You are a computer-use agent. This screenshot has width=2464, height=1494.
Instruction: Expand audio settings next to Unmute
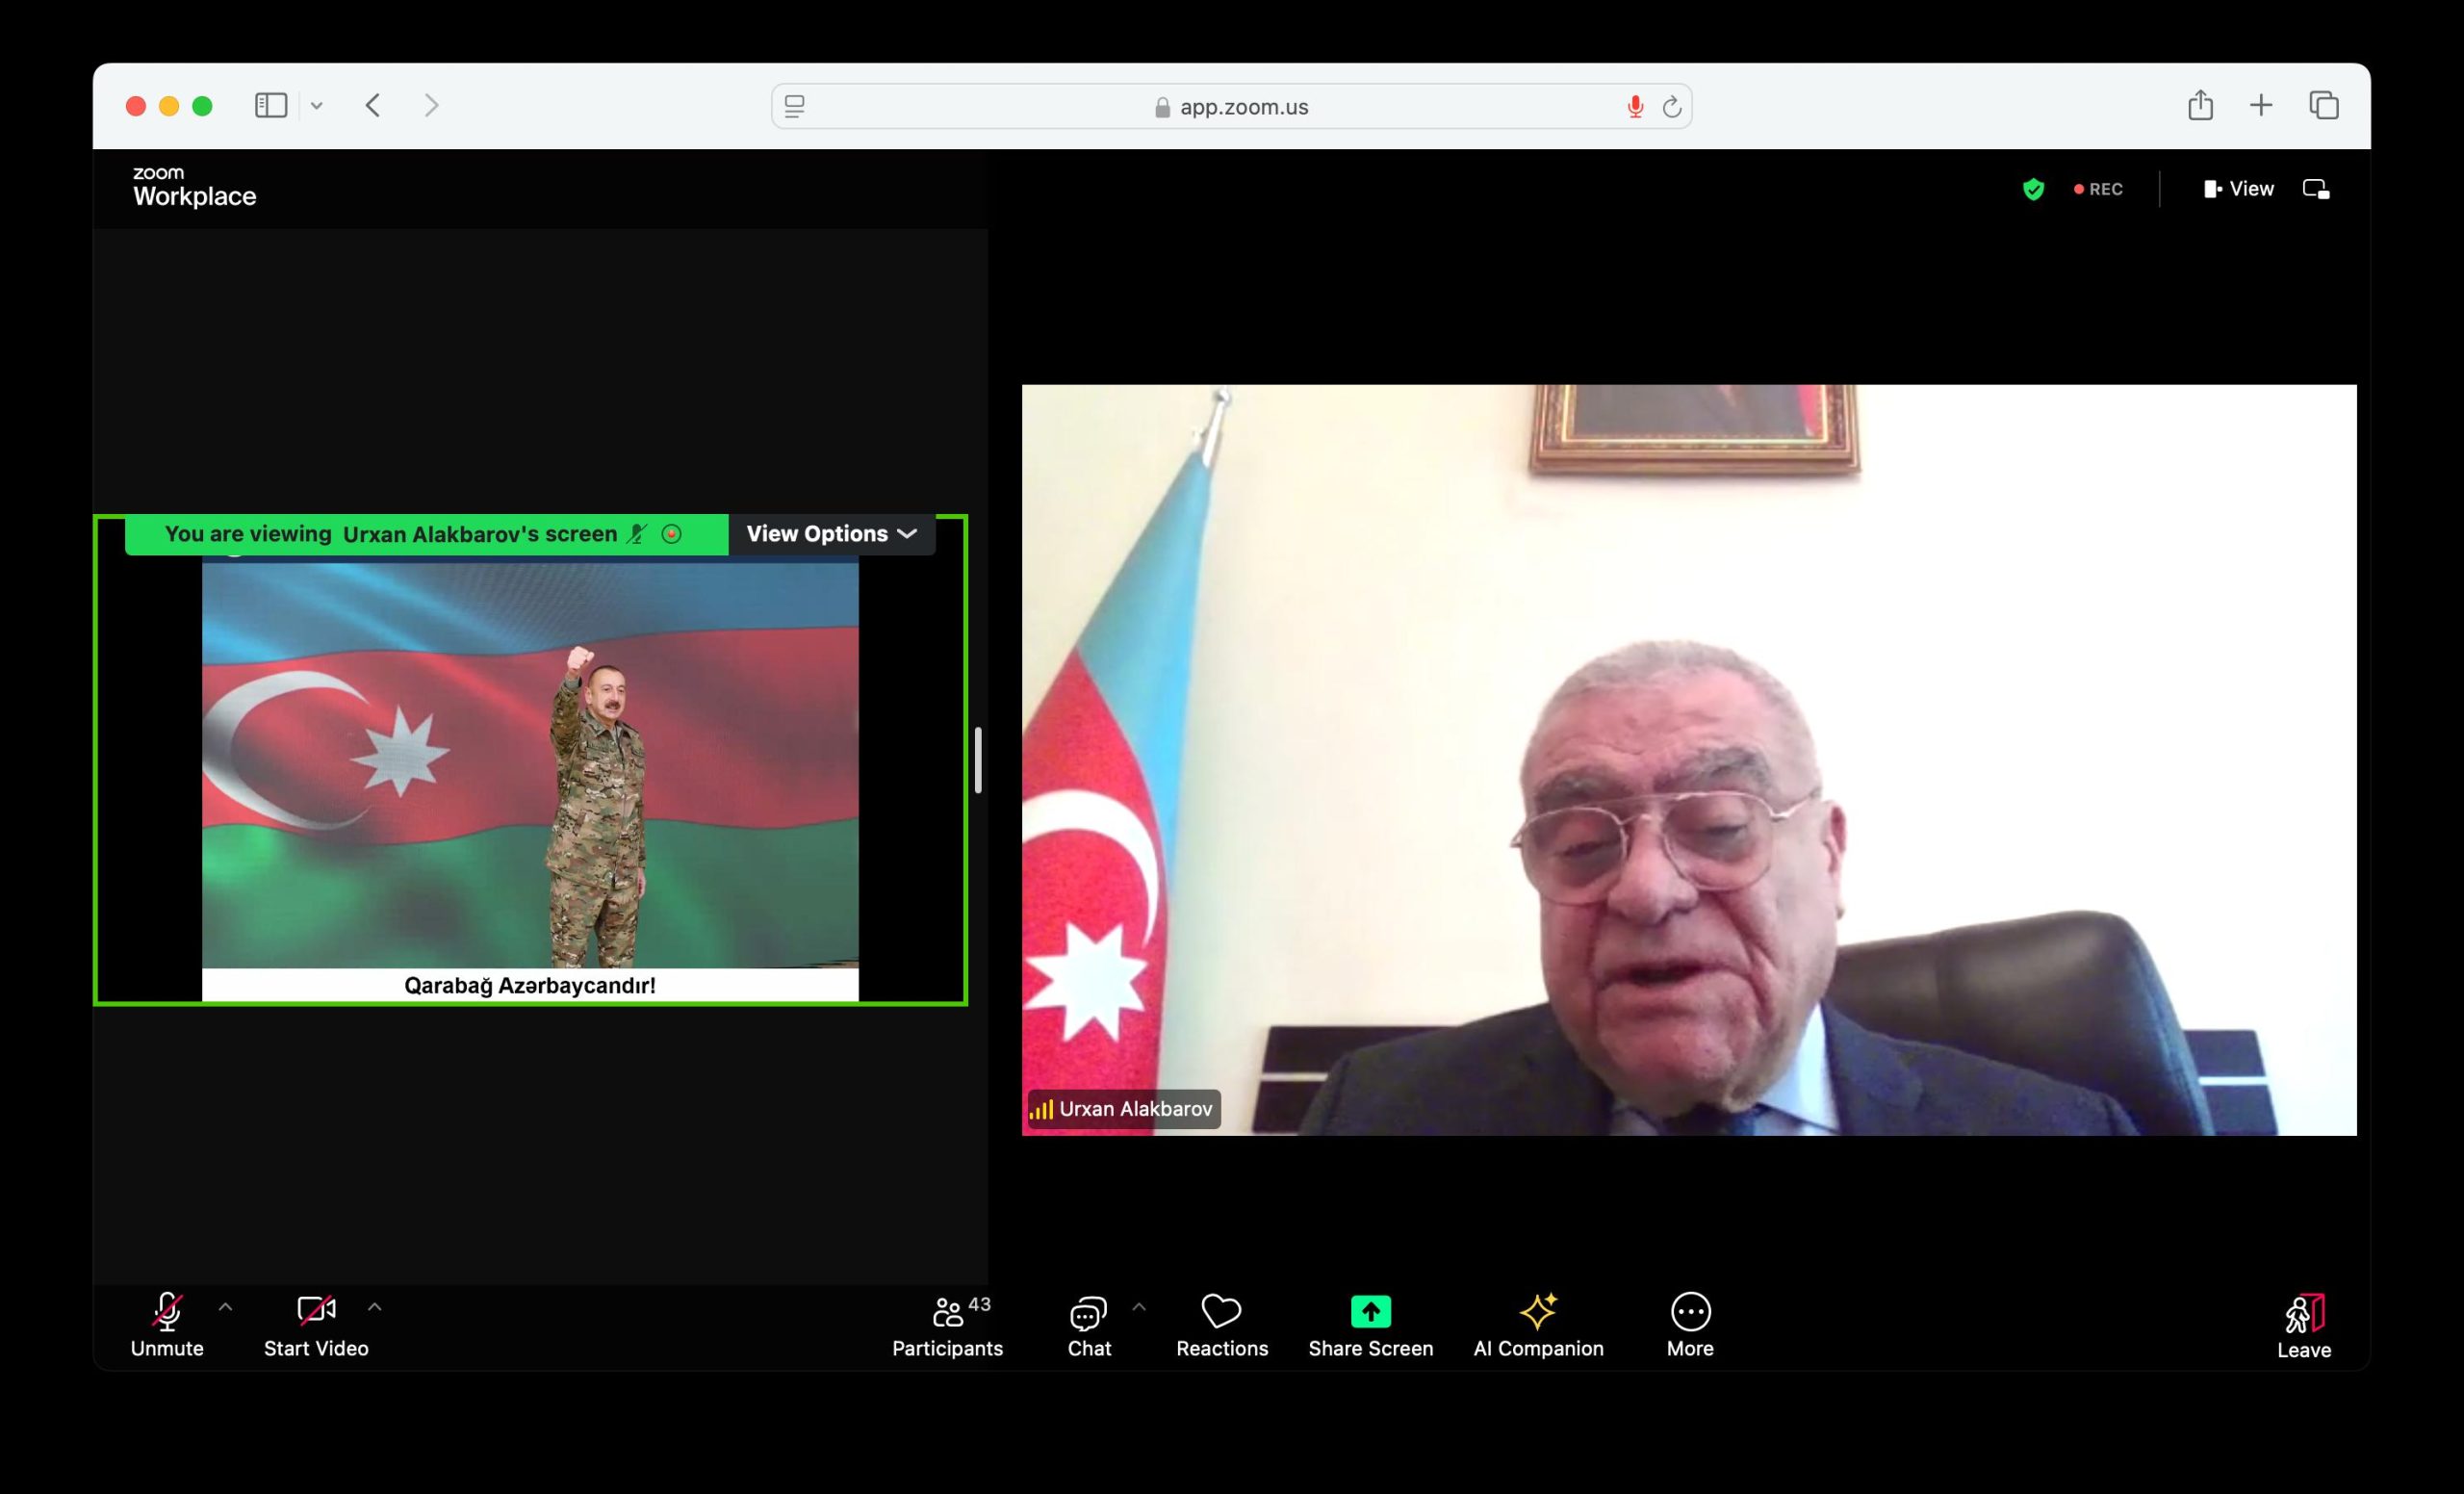click(x=225, y=1307)
